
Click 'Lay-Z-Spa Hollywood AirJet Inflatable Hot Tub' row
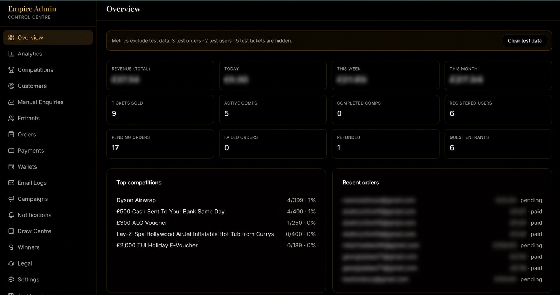pyautogui.click(x=216, y=234)
